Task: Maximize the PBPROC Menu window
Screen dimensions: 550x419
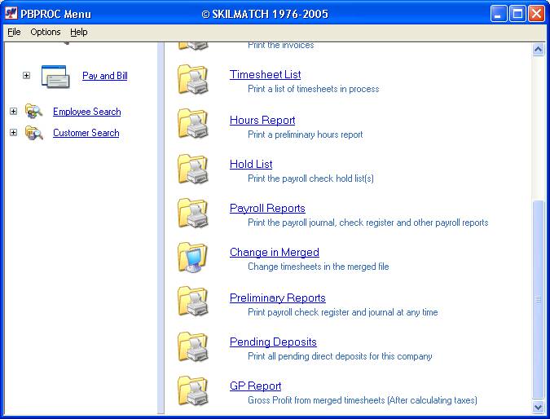Action: (517, 14)
